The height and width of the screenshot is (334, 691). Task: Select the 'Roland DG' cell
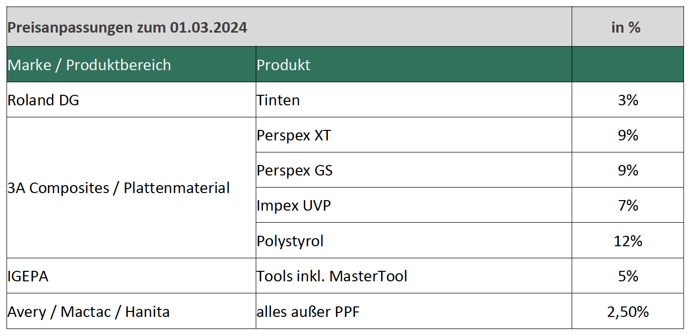click(44, 100)
